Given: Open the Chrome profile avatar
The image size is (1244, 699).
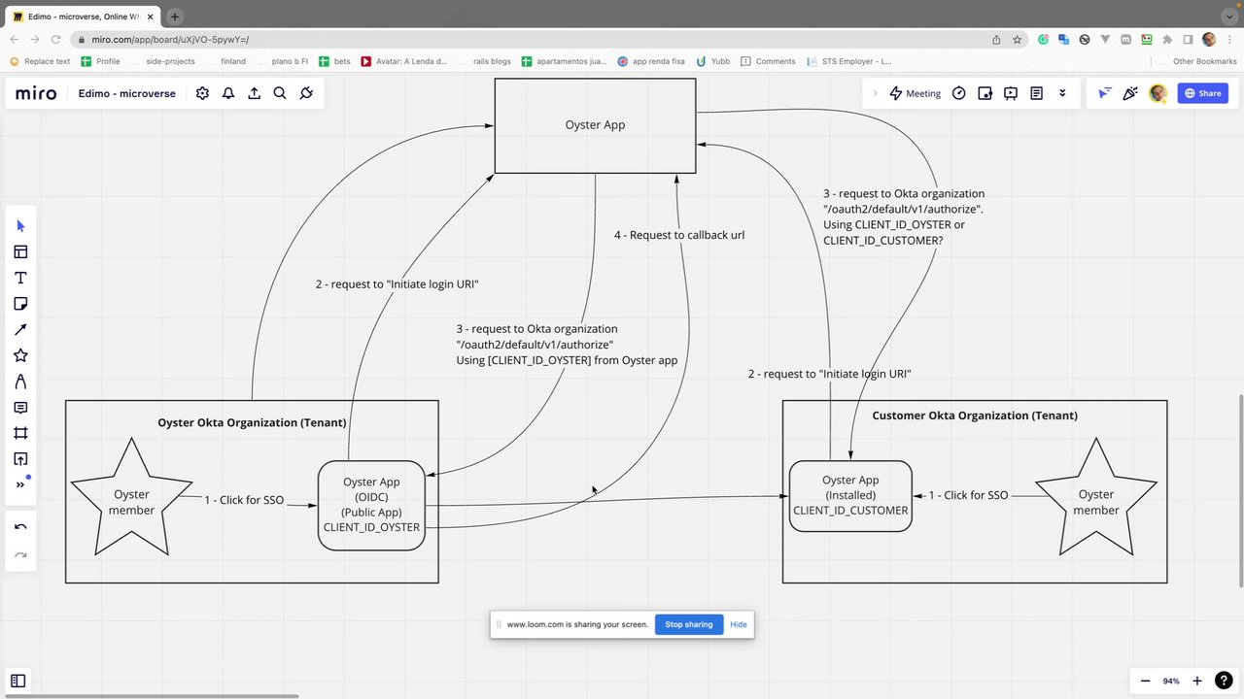Looking at the screenshot, I should click(x=1209, y=40).
